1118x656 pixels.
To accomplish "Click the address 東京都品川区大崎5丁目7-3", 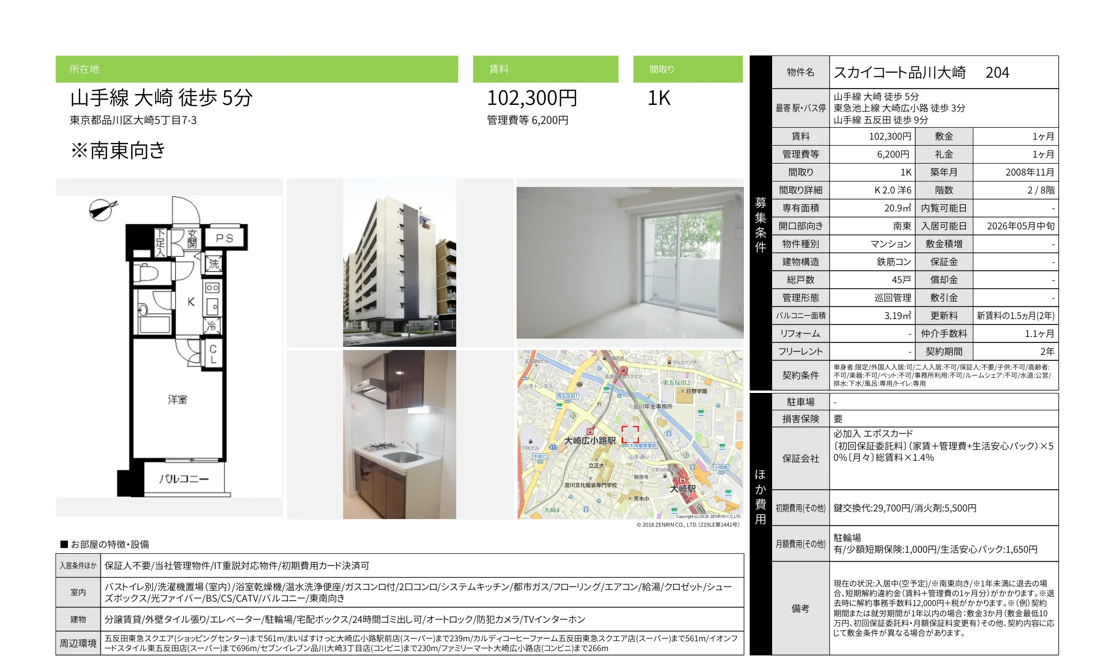I will pyautogui.click(x=133, y=120).
